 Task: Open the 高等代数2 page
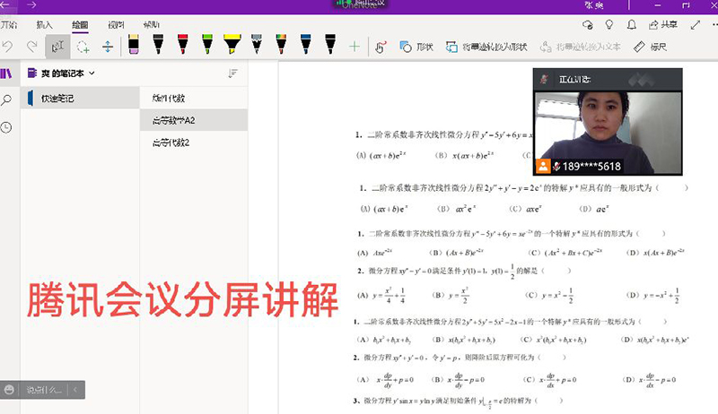tap(194, 142)
